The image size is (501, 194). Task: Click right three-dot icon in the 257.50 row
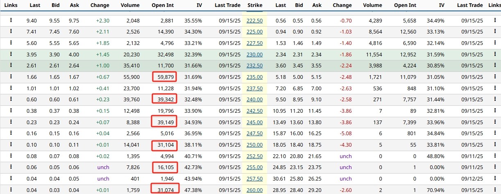click(495, 178)
